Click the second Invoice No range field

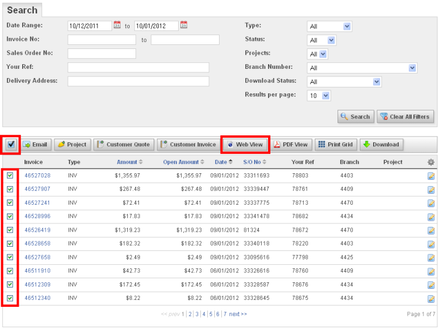[x=185, y=40]
